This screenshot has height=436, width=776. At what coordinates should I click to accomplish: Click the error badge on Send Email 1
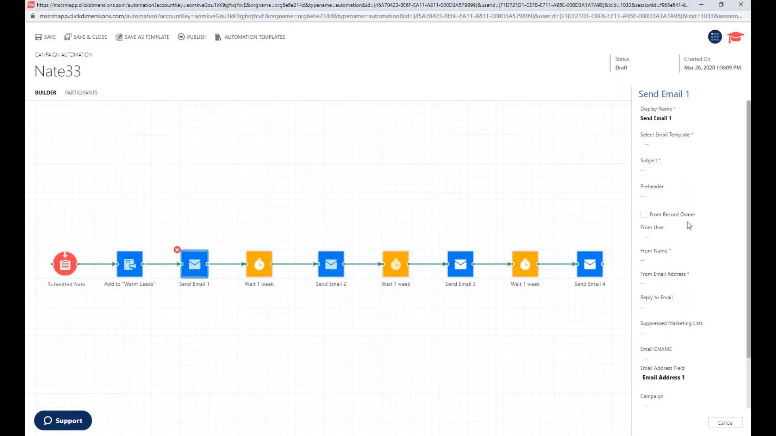click(177, 249)
